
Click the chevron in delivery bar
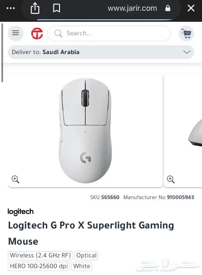(x=187, y=52)
